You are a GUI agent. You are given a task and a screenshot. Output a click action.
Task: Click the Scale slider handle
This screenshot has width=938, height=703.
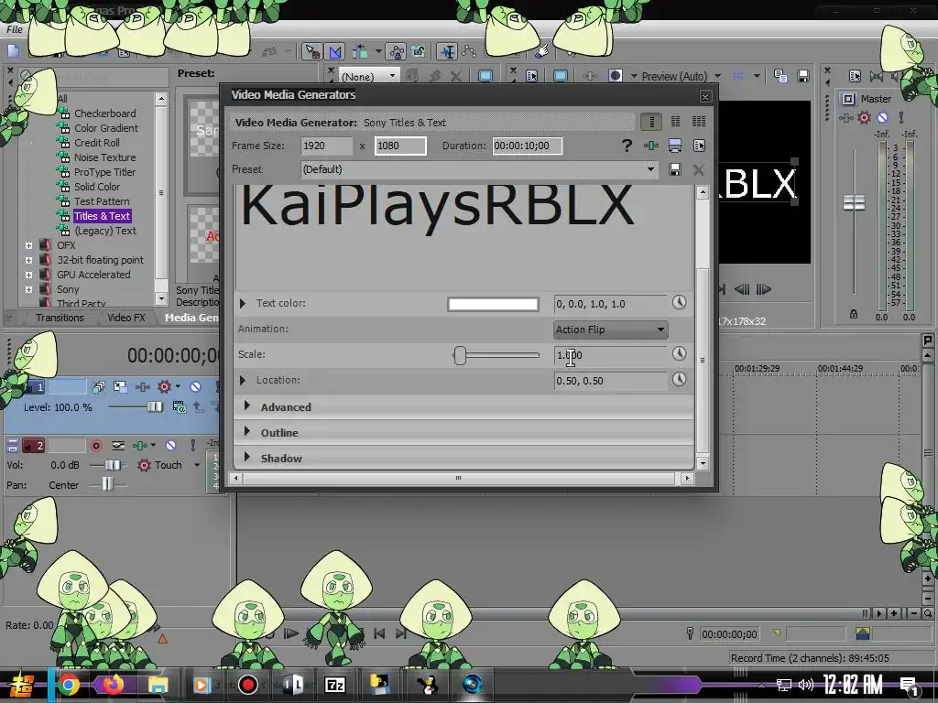click(x=460, y=355)
